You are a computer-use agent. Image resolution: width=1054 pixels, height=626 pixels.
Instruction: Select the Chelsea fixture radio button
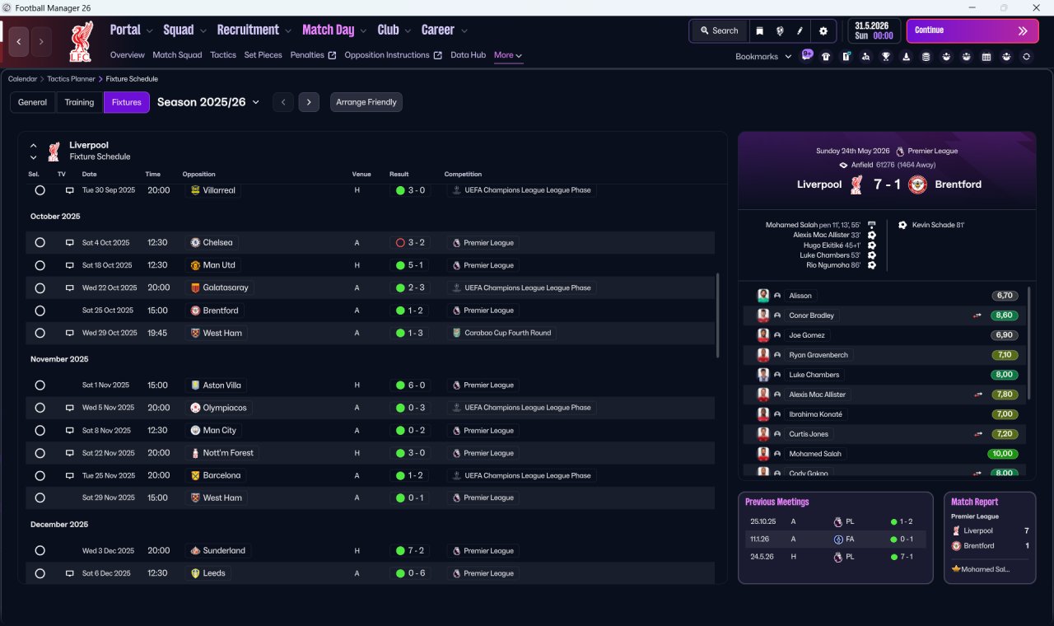(40, 243)
